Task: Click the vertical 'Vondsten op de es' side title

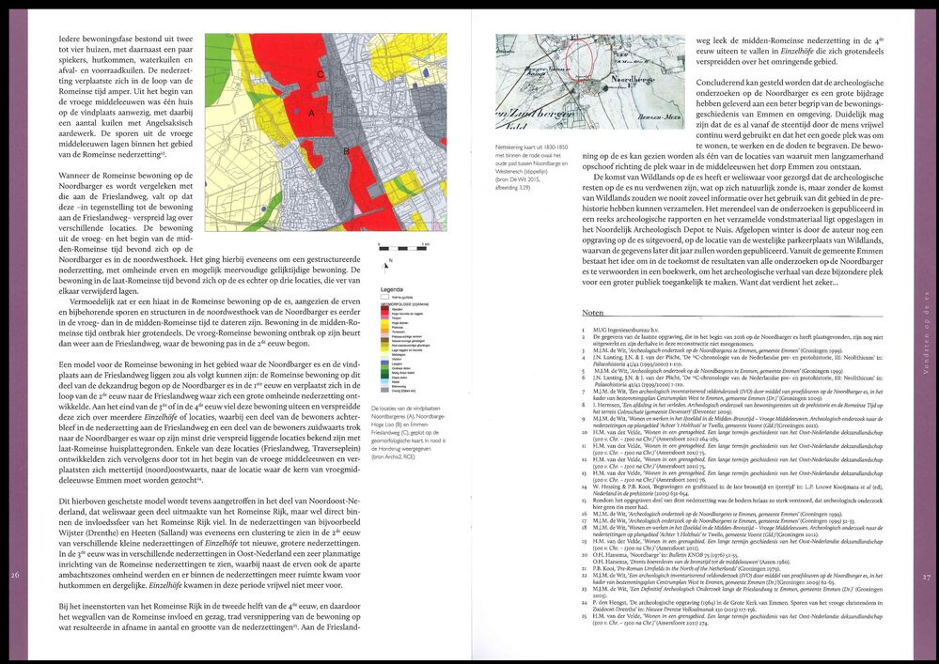Action: click(x=926, y=332)
